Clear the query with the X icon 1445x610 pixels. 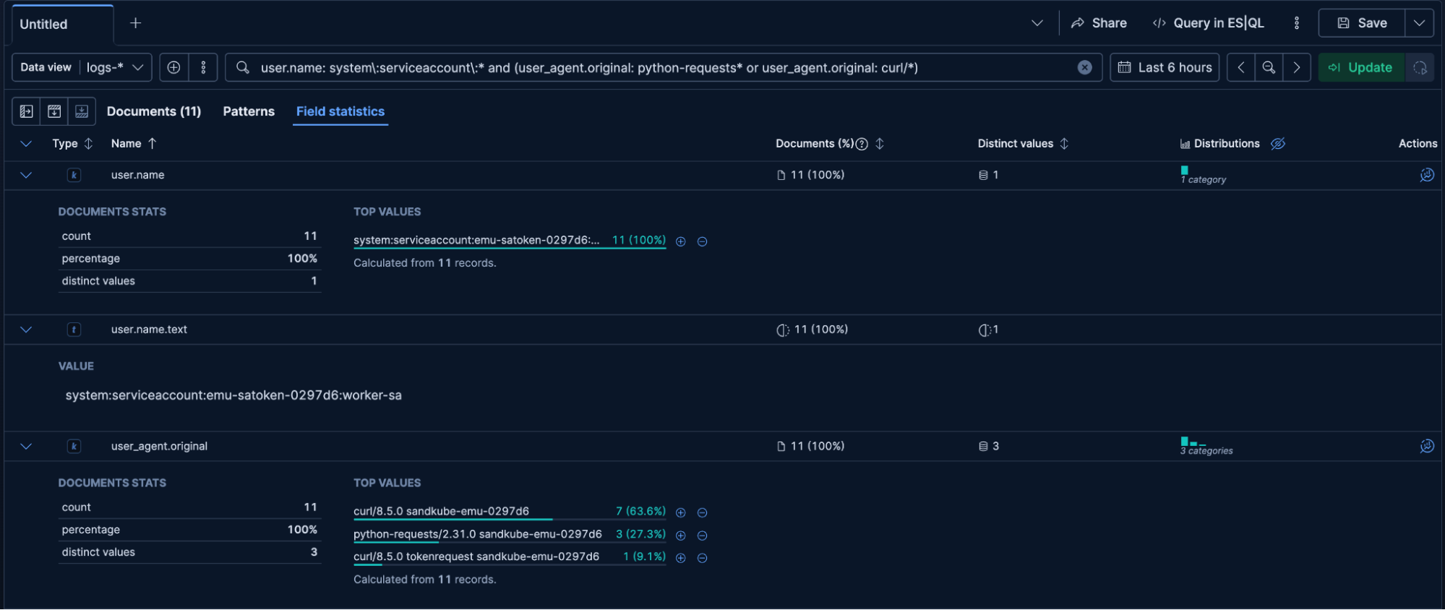(1084, 67)
